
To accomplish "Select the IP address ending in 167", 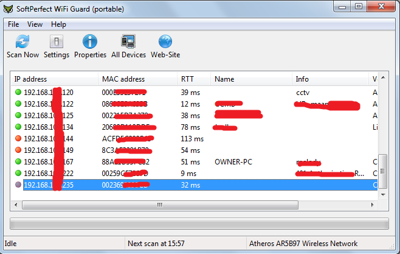I will tap(49, 162).
